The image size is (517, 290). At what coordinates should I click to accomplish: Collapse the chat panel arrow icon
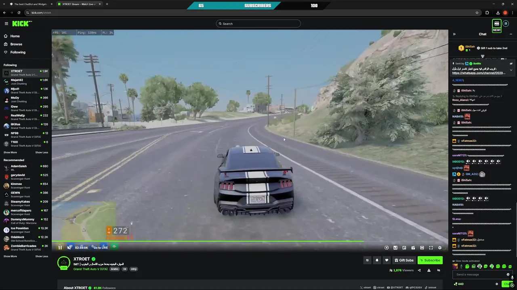tap(454, 34)
